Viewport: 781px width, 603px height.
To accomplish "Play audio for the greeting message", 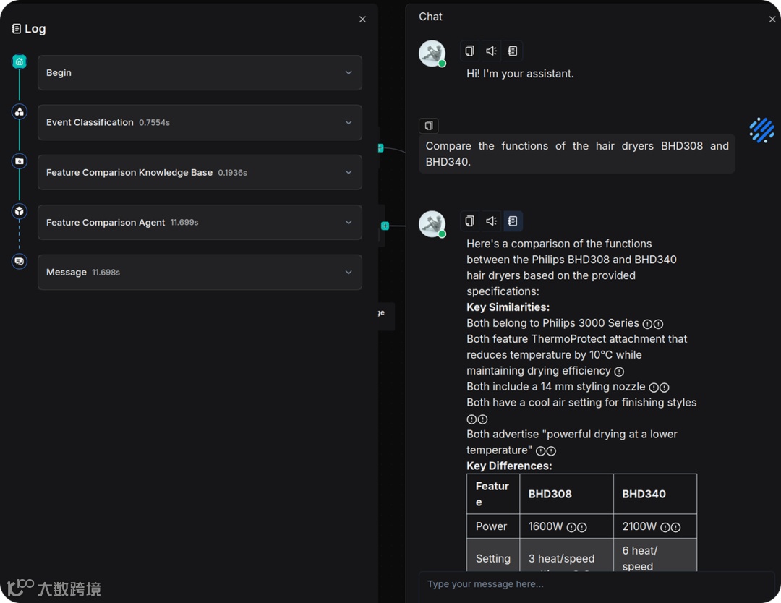I will coord(491,51).
